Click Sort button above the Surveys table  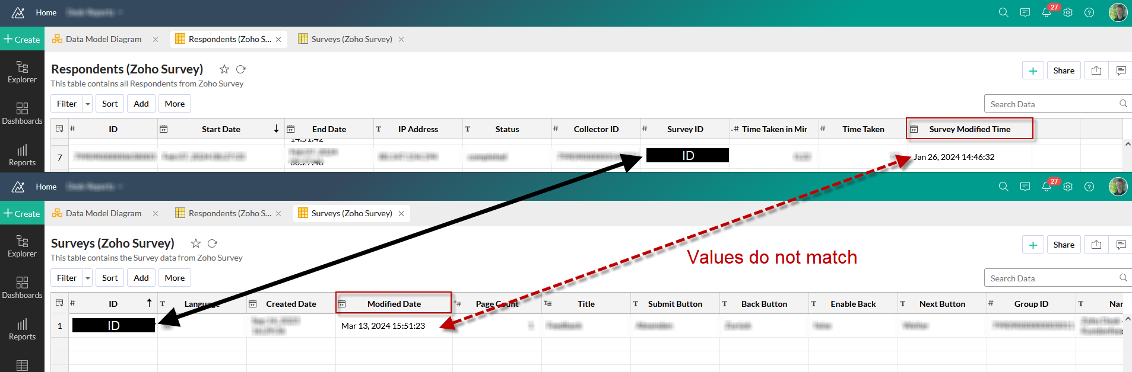click(110, 278)
